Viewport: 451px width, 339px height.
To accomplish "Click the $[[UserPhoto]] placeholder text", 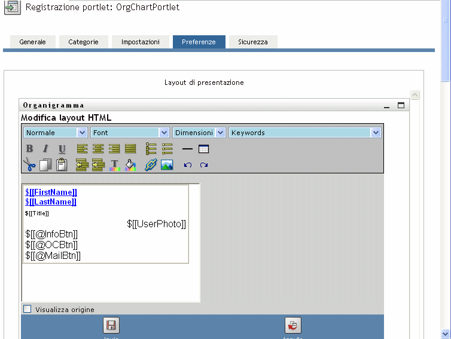I will [157, 224].
